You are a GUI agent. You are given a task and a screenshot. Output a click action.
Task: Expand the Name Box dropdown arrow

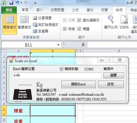[x=58, y=45]
